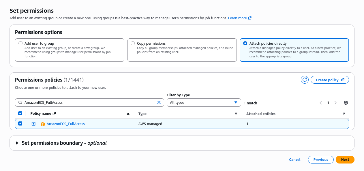Open table preferences with the gear icon
The image size is (364, 171).
(346, 103)
